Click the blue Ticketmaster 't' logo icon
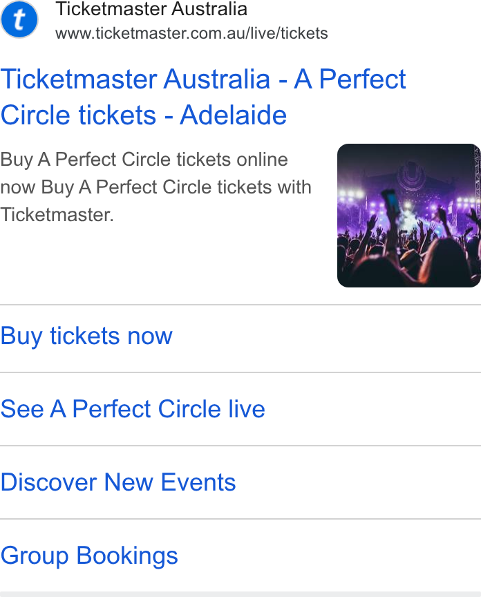 [19, 19]
